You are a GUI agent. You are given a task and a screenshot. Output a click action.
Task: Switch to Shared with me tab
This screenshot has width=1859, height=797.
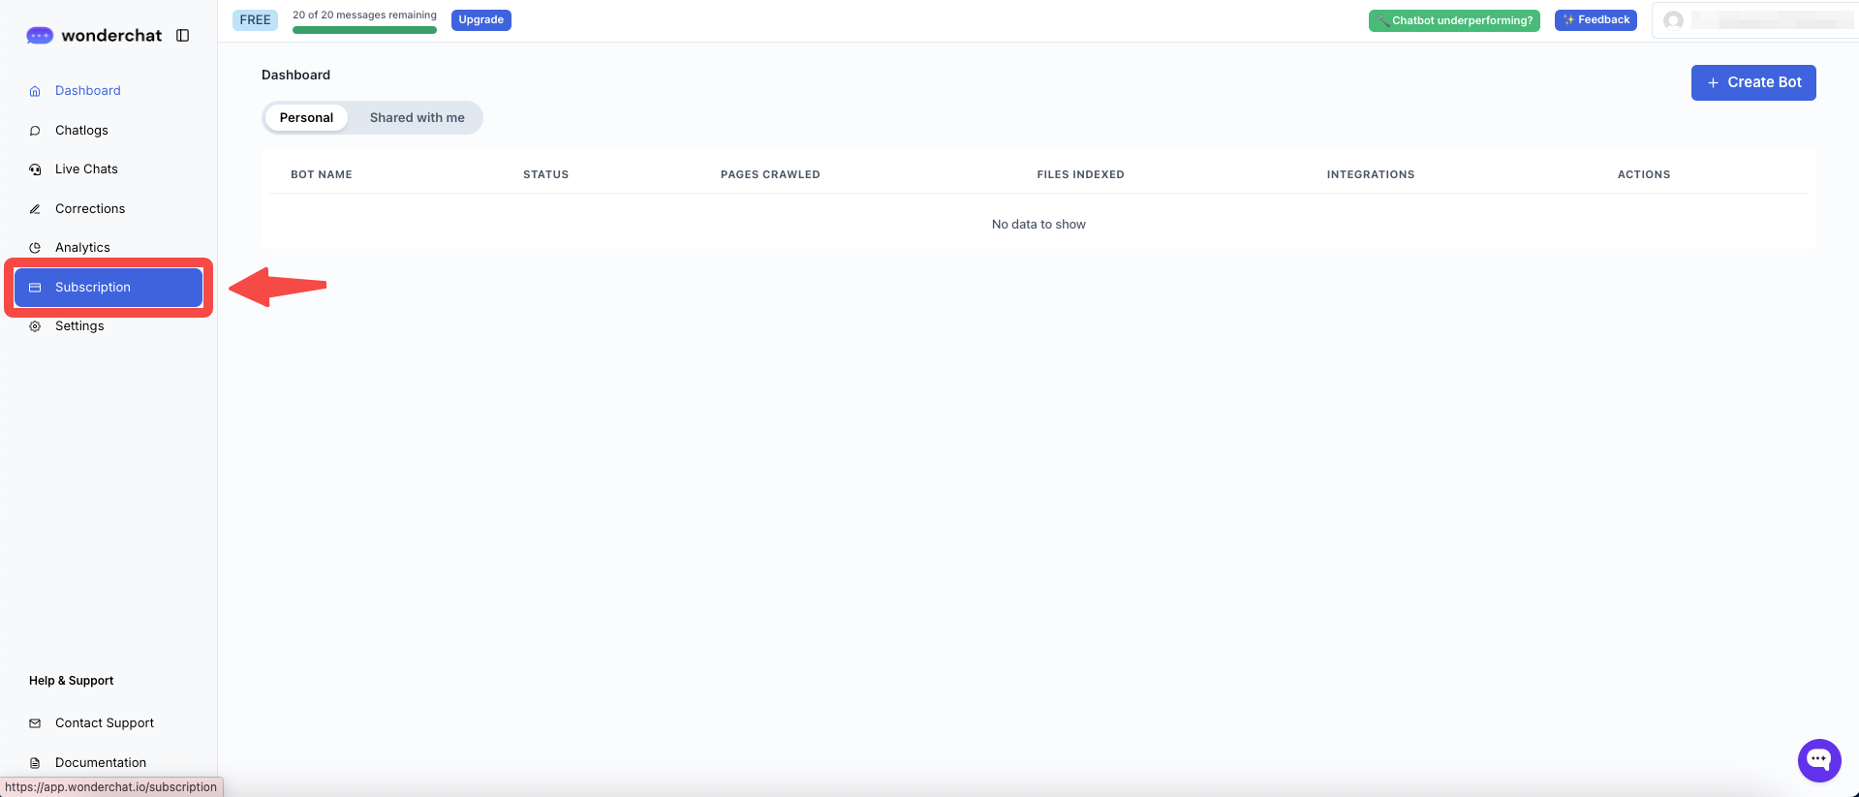point(417,118)
